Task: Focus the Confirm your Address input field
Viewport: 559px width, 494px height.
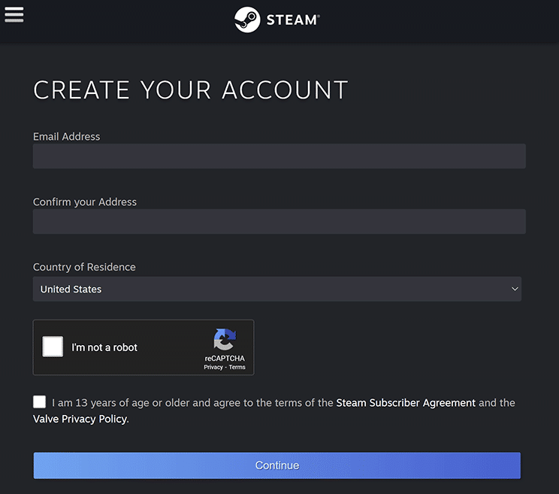Action: [x=279, y=222]
